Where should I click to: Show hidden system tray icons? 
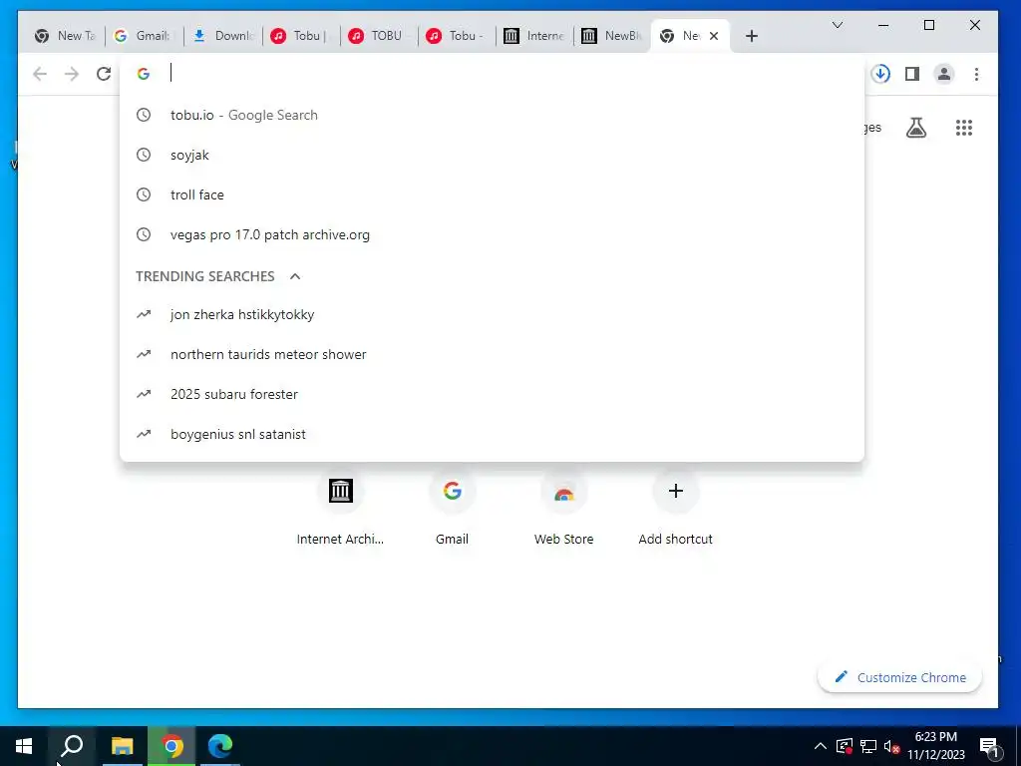pos(821,746)
